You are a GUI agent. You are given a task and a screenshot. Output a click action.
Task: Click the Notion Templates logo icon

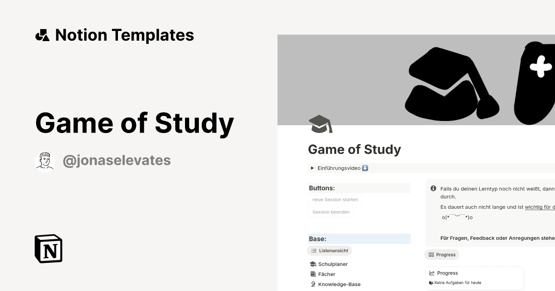coord(42,35)
